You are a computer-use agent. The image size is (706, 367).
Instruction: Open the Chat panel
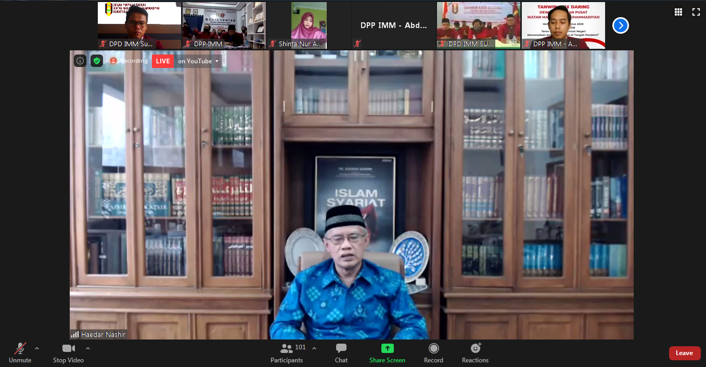coord(341,352)
